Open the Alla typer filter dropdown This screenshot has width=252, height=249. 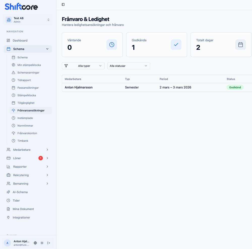click(x=83, y=66)
